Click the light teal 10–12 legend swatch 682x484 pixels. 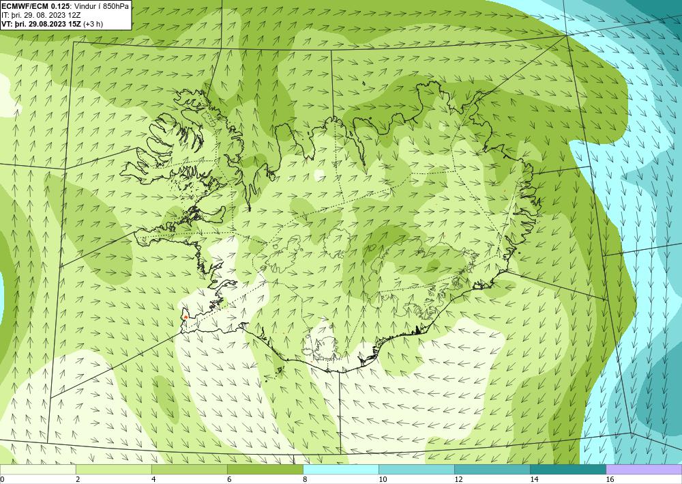click(x=417, y=470)
